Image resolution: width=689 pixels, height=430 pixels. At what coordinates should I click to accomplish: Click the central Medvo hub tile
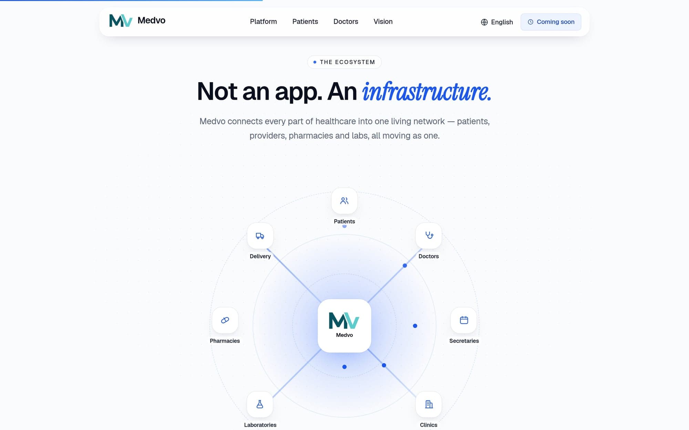(x=344, y=326)
